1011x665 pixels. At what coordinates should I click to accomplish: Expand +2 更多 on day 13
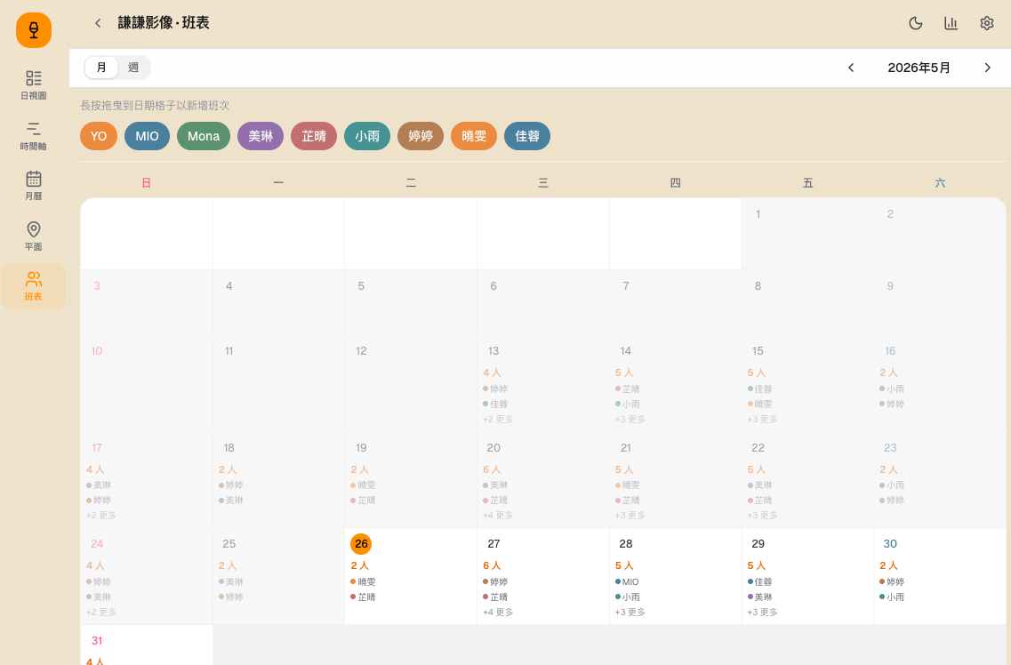(x=498, y=420)
